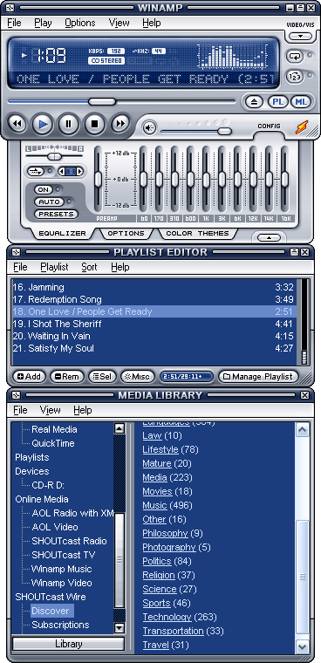The height and width of the screenshot is (663, 321).
Task: Click the playlist time display 2:51/29:11
Action: pos(186,376)
